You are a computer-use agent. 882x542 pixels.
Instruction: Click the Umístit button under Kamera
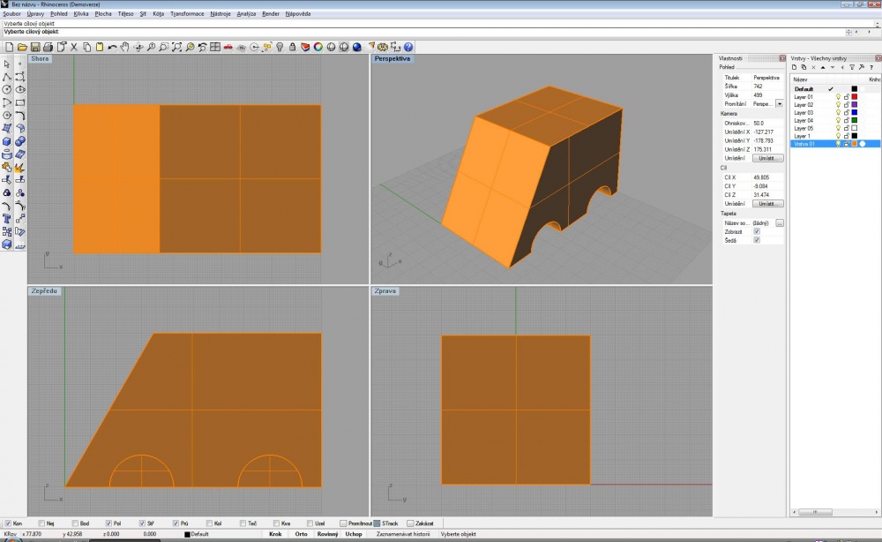coord(768,158)
